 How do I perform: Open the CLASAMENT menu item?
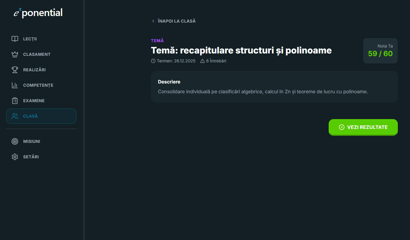[x=41, y=54]
